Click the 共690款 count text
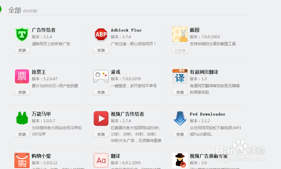281x169 pixels. 30,11
